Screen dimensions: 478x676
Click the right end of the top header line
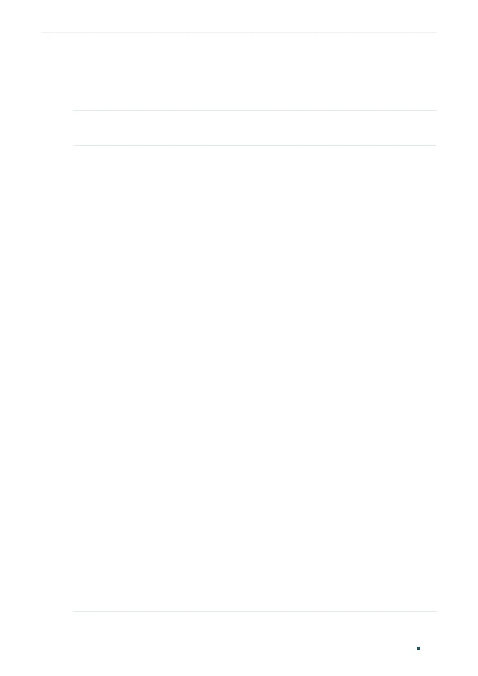pyautogui.click(x=434, y=32)
